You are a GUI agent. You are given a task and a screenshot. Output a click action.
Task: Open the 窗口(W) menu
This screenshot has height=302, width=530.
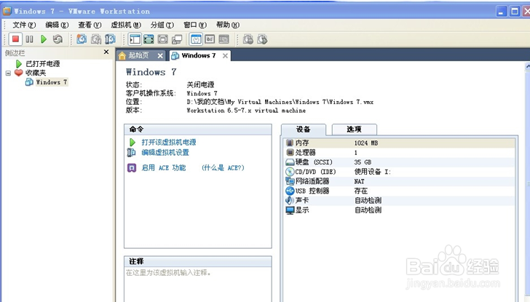click(195, 25)
